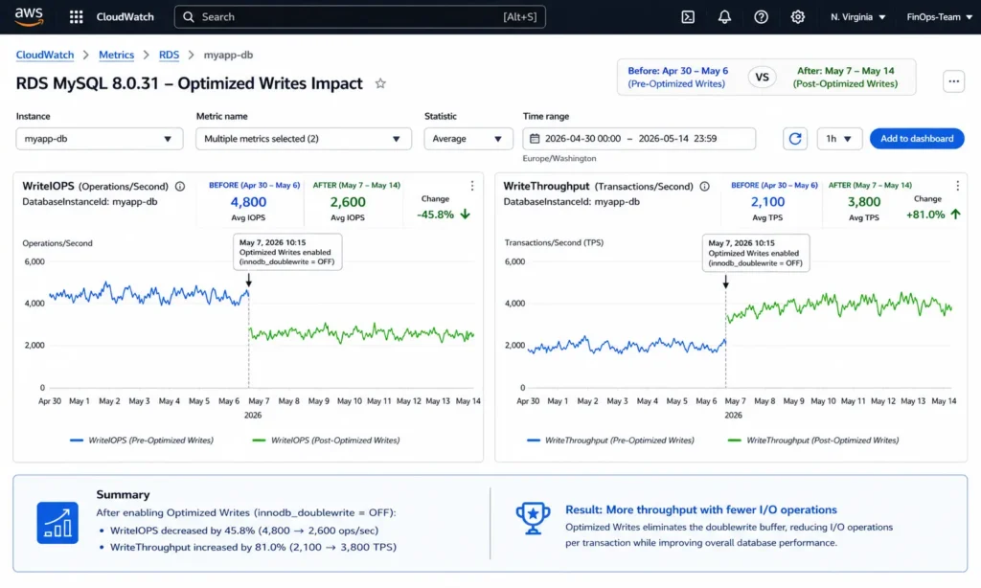
Task: Click the Before: Apr 30 – May 6 label
Action: (677, 71)
